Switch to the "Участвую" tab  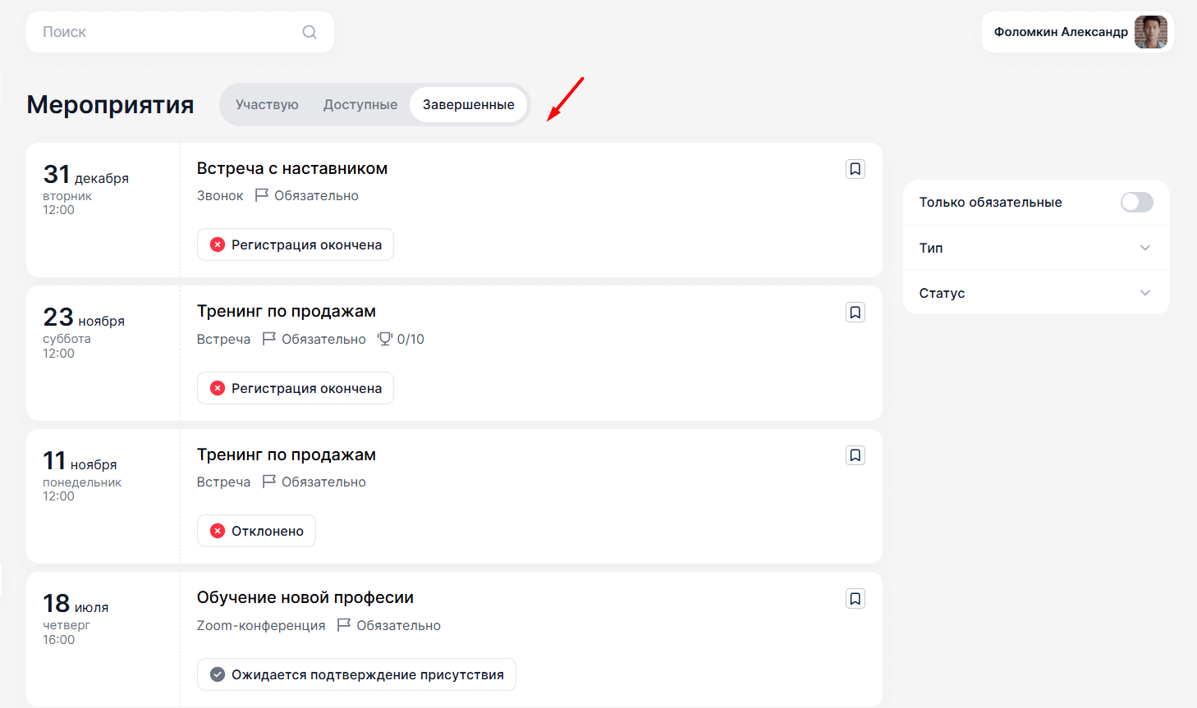point(267,104)
